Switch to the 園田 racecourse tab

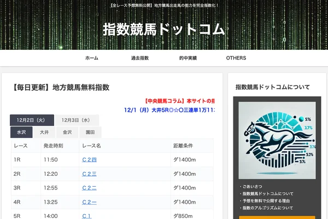pos(90,132)
